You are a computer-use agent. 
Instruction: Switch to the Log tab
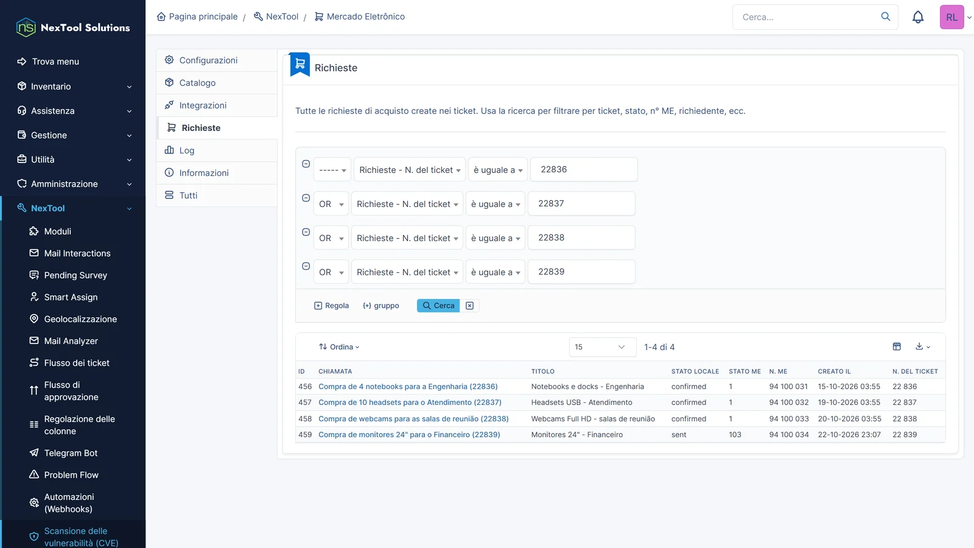217,150
